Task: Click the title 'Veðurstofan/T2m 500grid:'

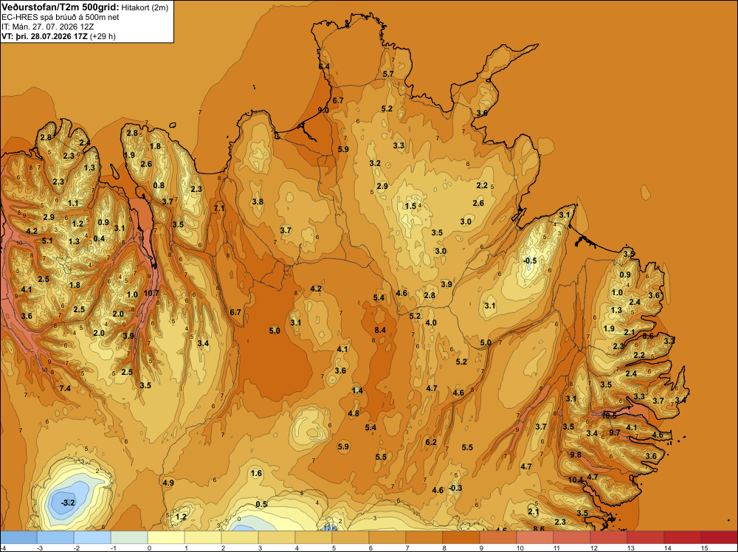Action: click(61, 7)
